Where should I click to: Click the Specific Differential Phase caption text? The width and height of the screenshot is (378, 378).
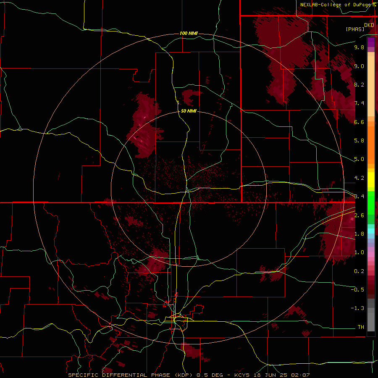coord(189,375)
